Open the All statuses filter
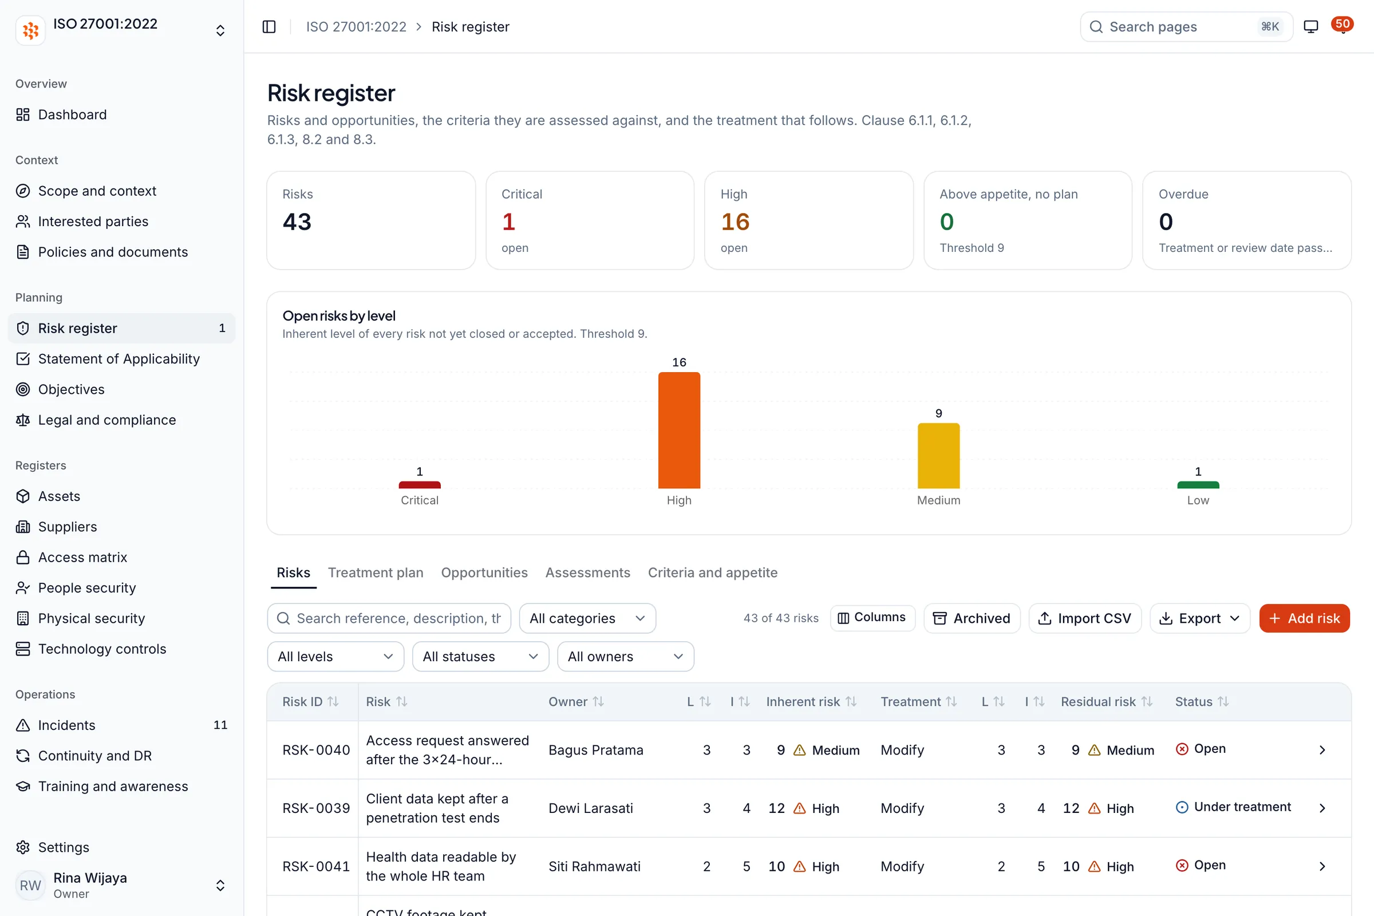This screenshot has height=916, width=1374. click(480, 657)
